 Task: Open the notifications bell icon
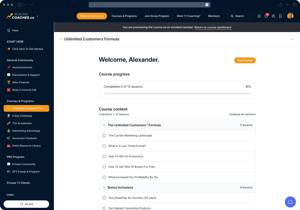(259, 16)
